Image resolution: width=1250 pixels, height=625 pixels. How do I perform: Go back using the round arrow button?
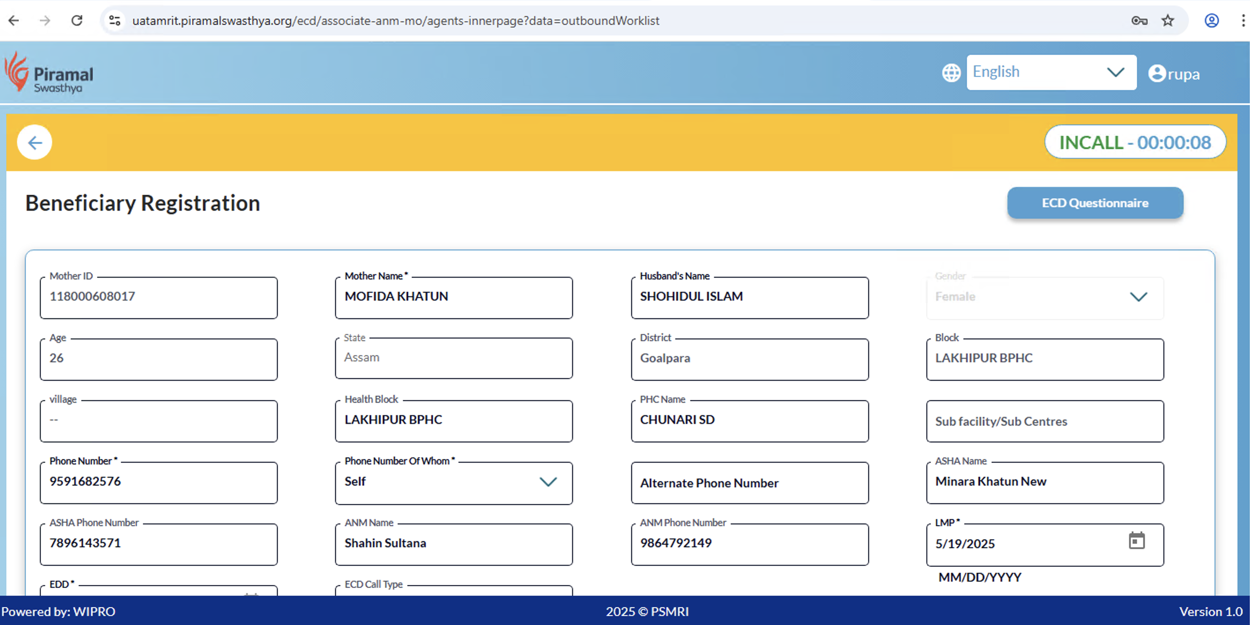click(34, 142)
